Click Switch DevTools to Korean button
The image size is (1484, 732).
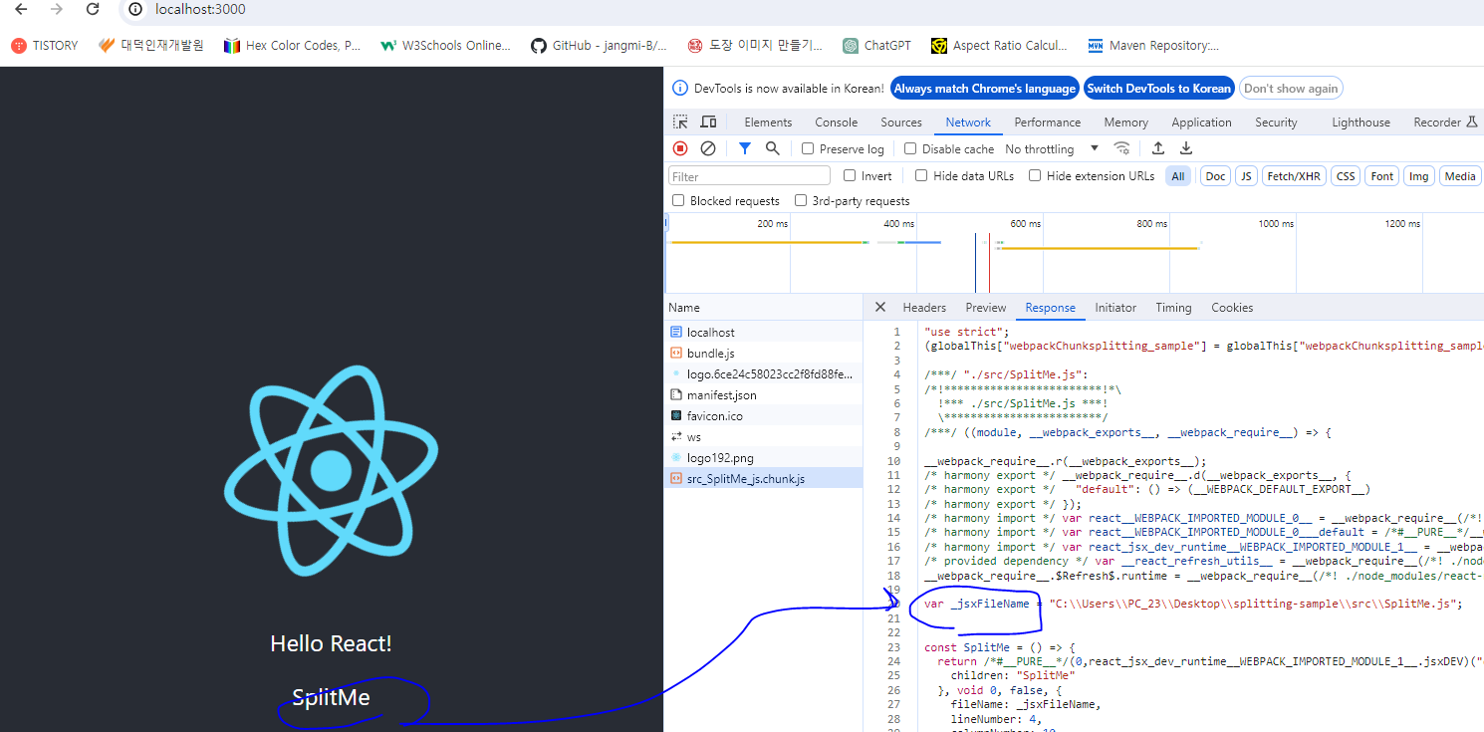(1158, 89)
